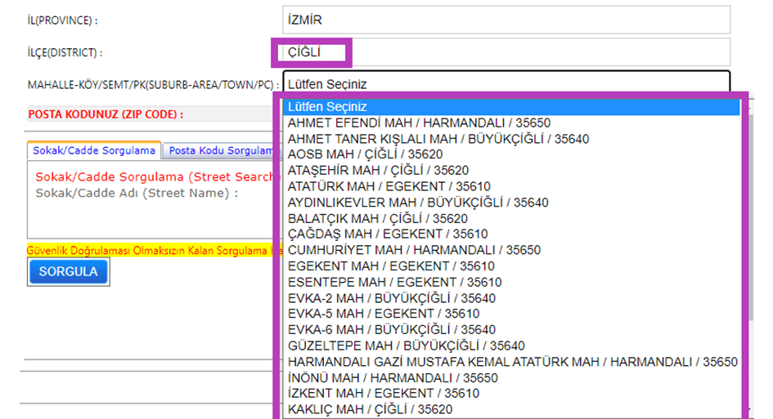Pick ESENTEPE MAH / EGEKENT option
Viewport: 773px width, 419px height.
coord(394,282)
